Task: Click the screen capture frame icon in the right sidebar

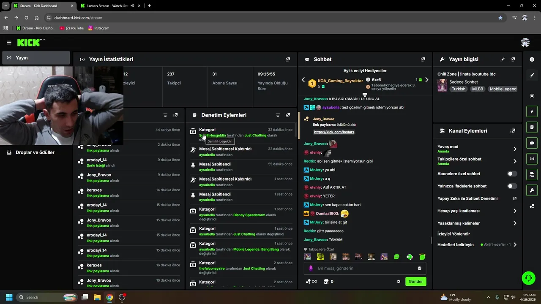Action: coord(532,96)
